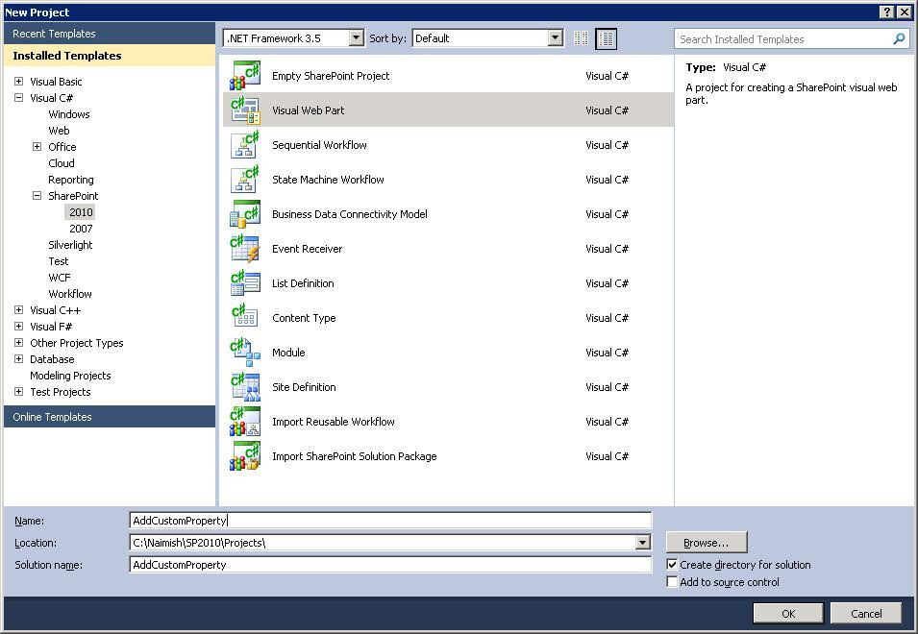Viewport: 918px width, 634px height.
Task: Select the Cloud category
Action: click(62, 163)
